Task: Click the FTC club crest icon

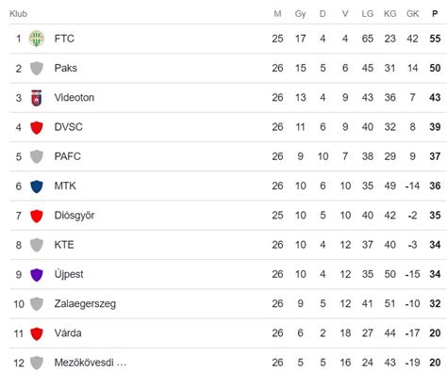Action: point(37,39)
